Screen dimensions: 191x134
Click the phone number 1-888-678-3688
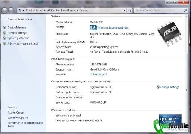(98, 65)
